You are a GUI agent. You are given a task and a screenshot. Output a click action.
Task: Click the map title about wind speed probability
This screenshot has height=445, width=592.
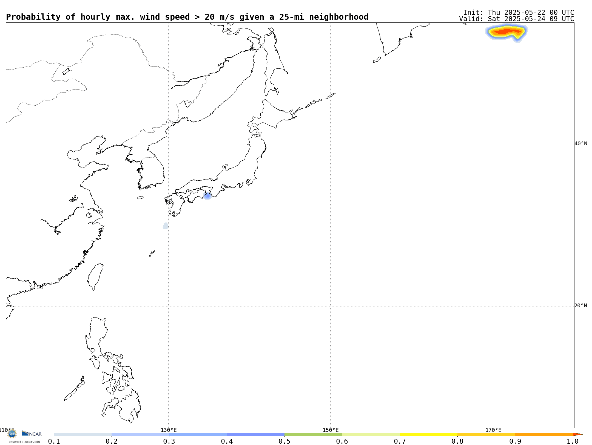tap(187, 17)
